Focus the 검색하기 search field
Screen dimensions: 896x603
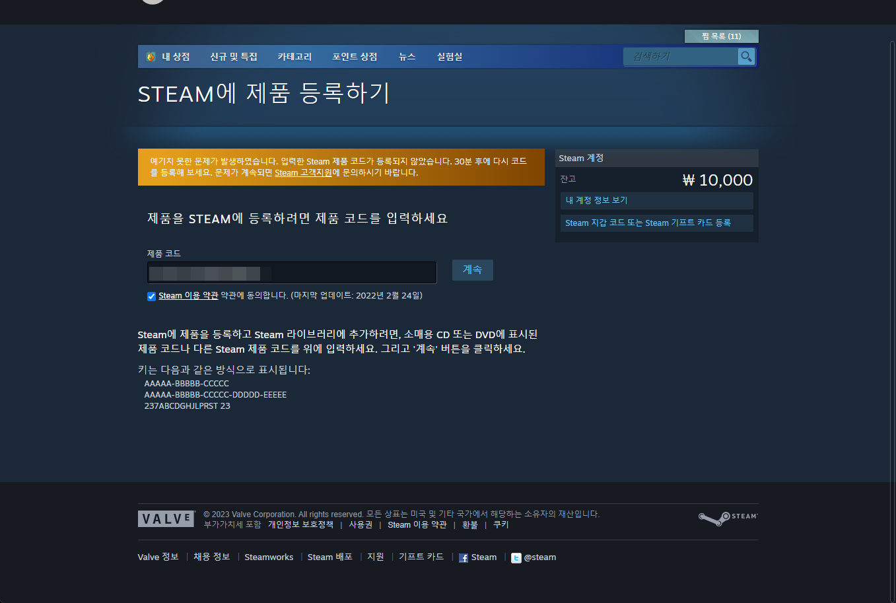pos(680,57)
